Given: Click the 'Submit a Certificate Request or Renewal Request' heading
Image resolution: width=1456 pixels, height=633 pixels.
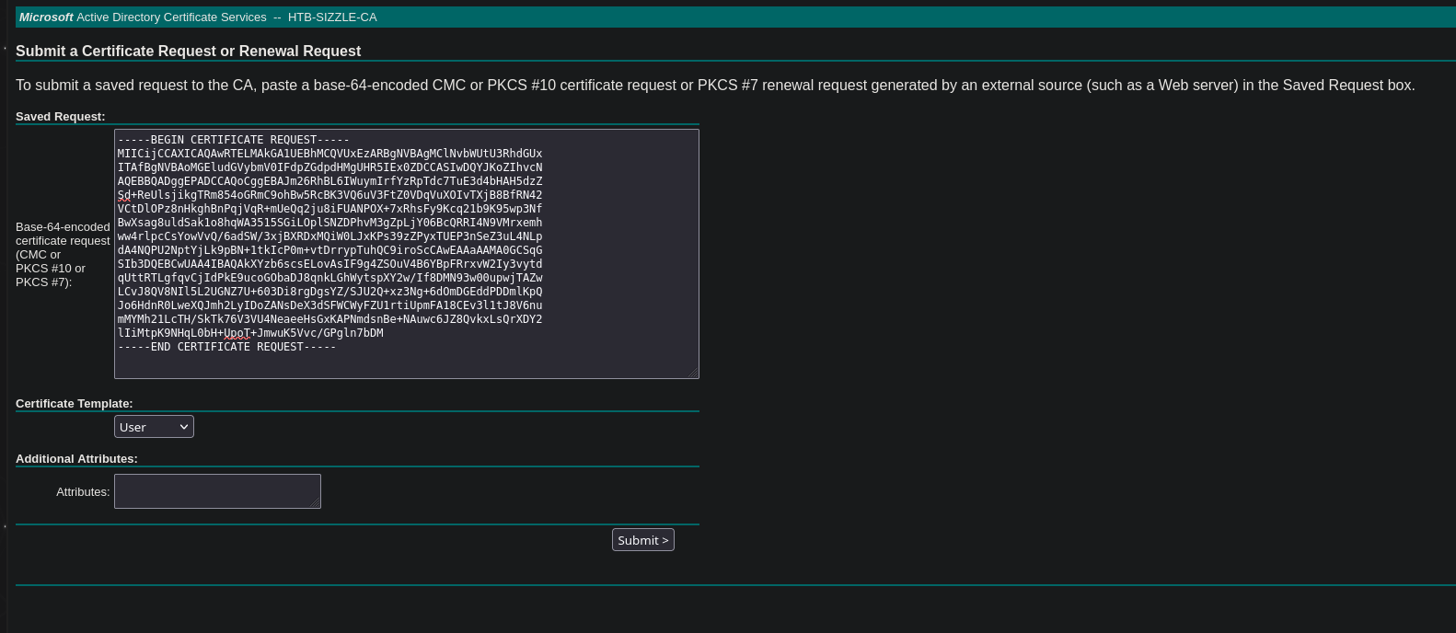Looking at the screenshot, I should [x=188, y=52].
